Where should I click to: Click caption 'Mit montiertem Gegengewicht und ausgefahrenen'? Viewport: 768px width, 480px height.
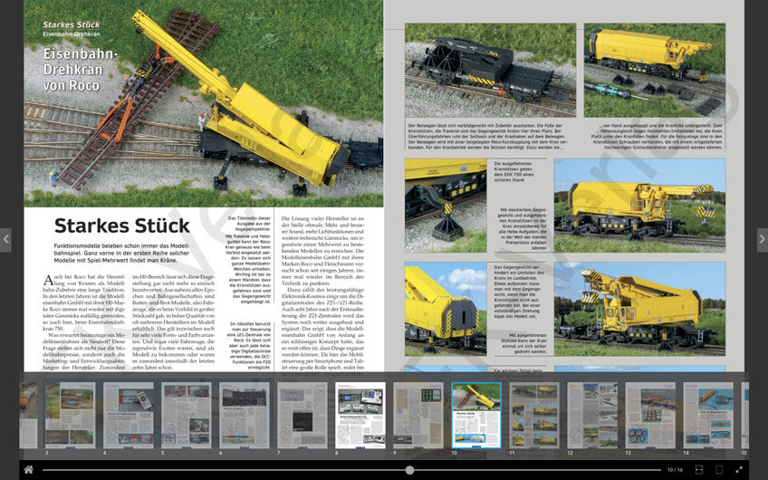pyautogui.click(x=523, y=229)
